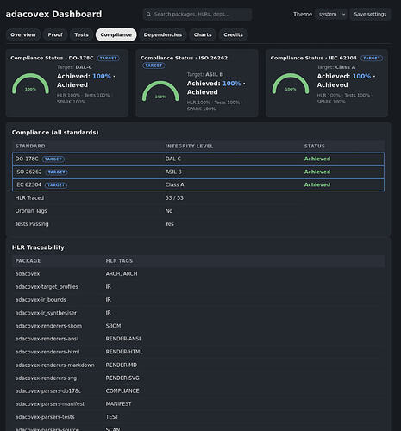The height and width of the screenshot is (431, 401).
Task: Click the SBOM tag cell
Action: tap(113, 326)
